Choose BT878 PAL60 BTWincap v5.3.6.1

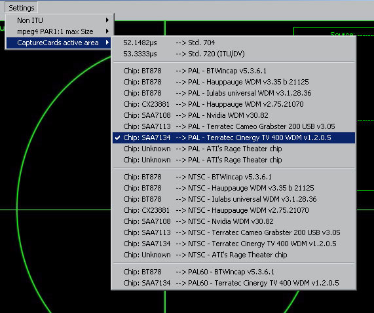pyautogui.click(x=234, y=272)
